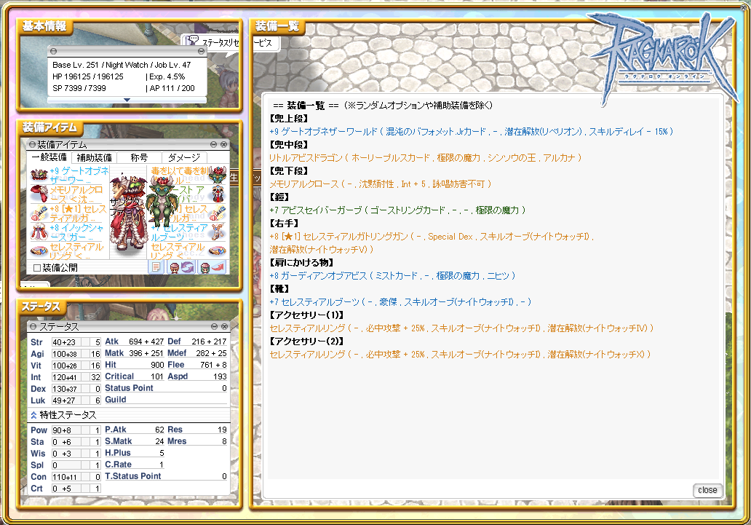Screen dimensions: 751x525
Task: Open the 称号 tab
Action: click(139, 157)
